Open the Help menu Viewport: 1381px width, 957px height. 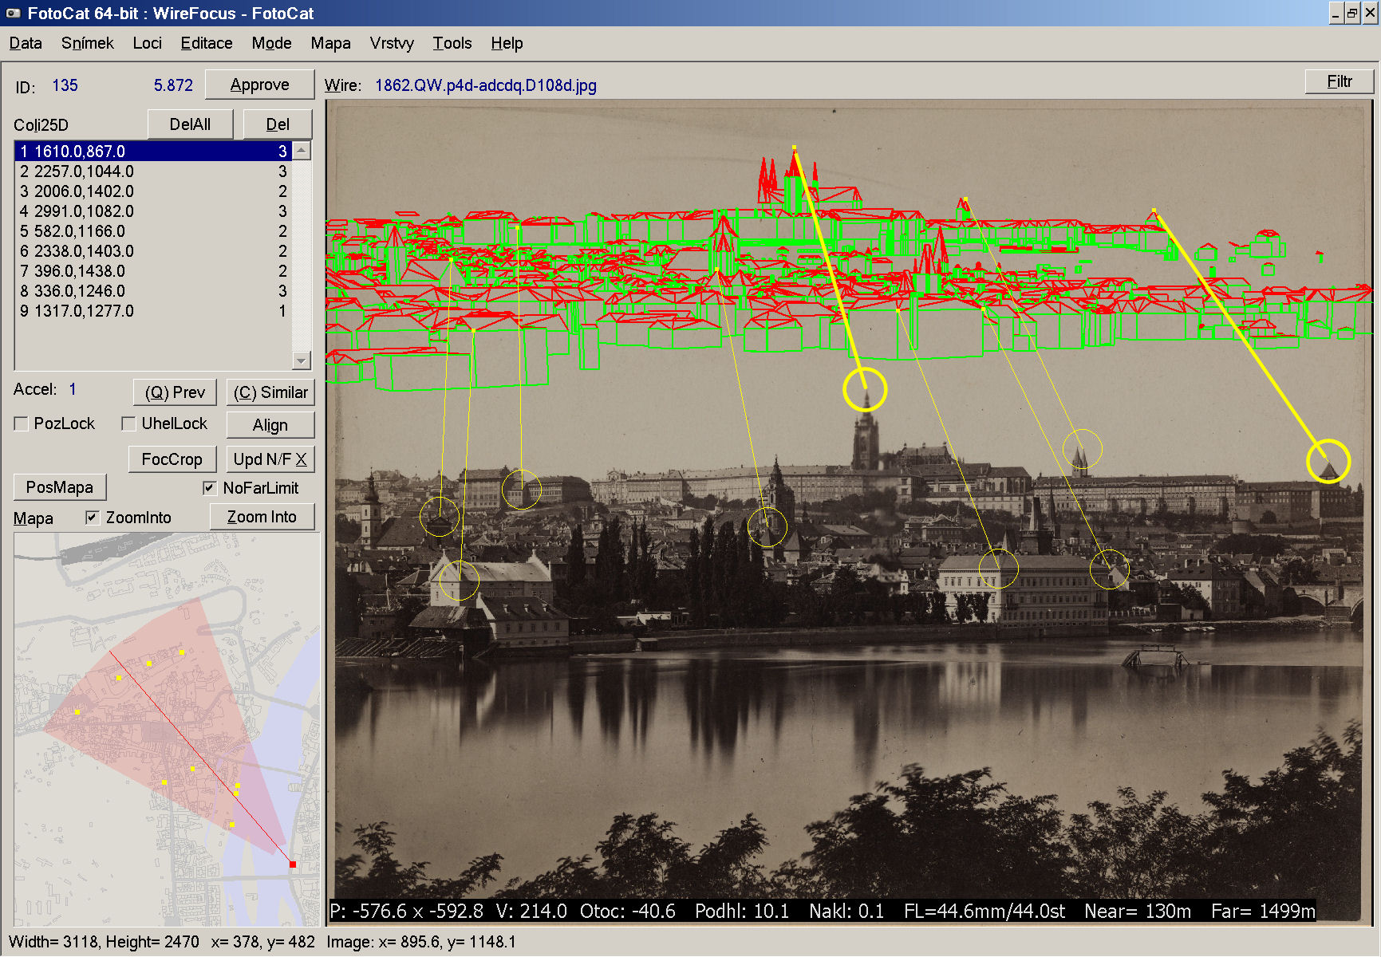tap(507, 43)
